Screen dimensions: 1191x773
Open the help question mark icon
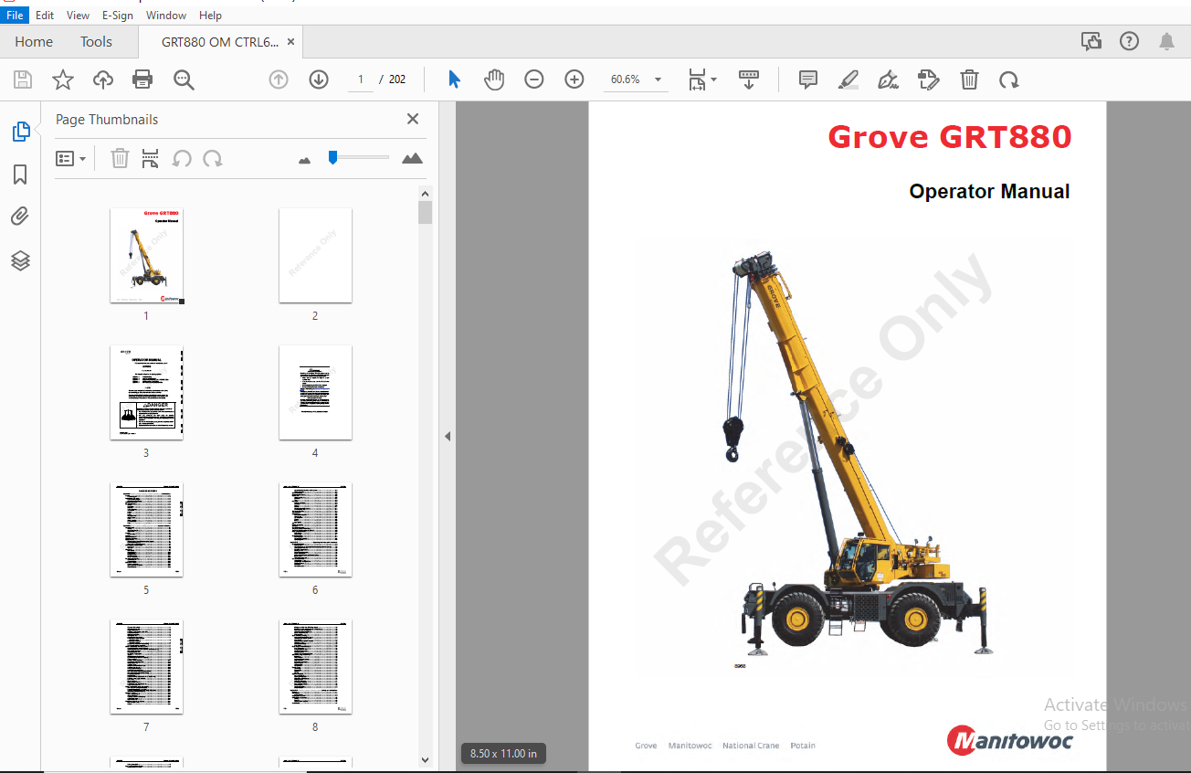[1130, 41]
